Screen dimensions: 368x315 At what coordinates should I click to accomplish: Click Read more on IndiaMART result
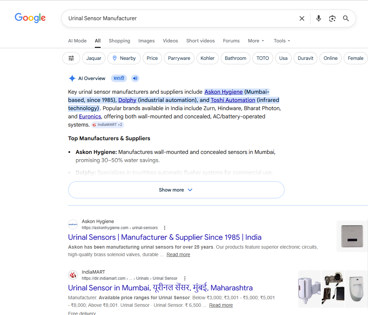pos(221,305)
